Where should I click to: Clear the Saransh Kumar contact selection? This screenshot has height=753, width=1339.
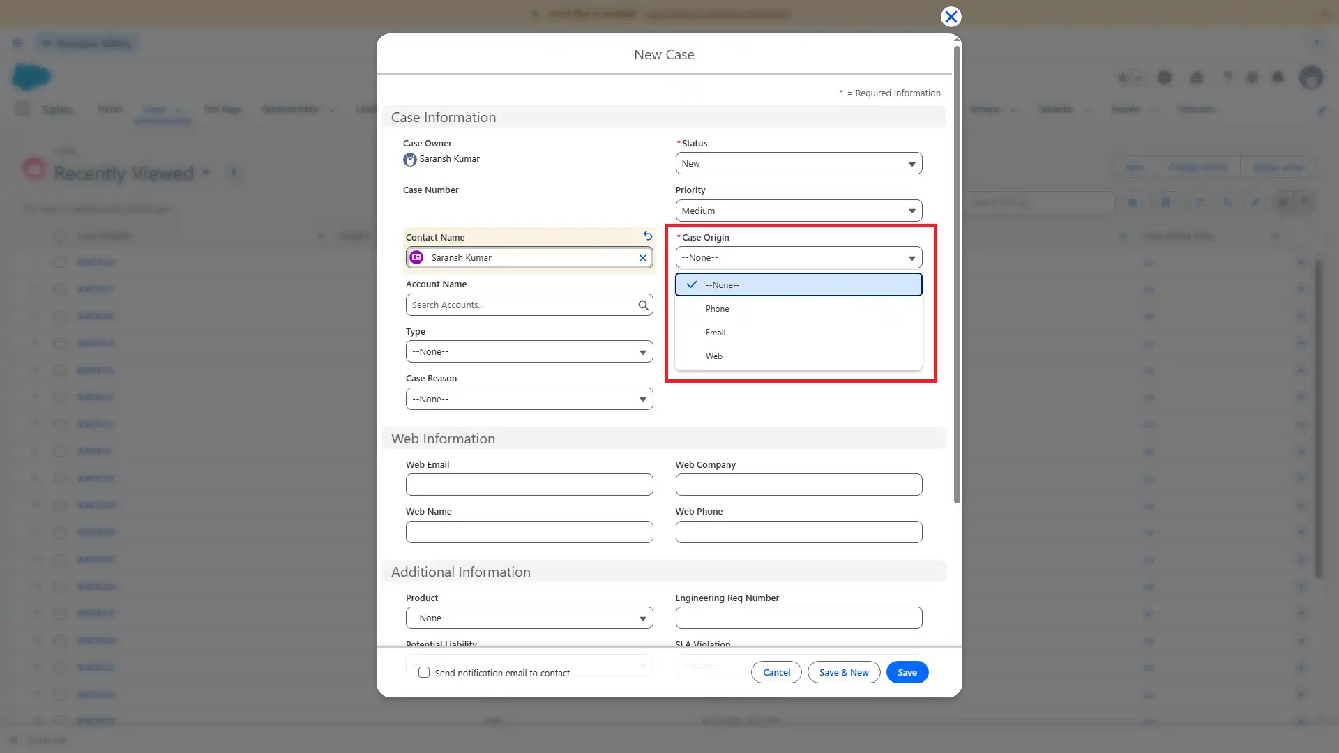[643, 258]
